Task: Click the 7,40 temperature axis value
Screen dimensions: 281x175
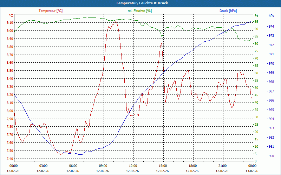Action: coord(10,159)
